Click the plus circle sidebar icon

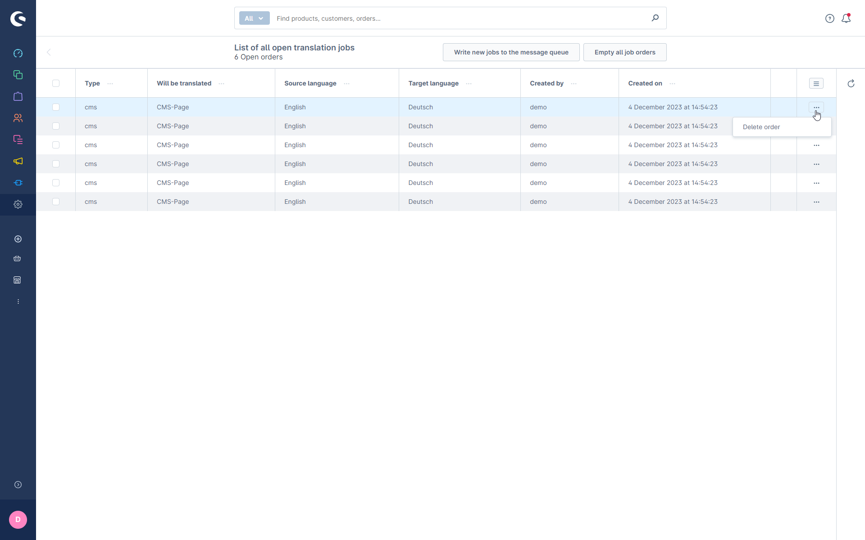pos(18,239)
